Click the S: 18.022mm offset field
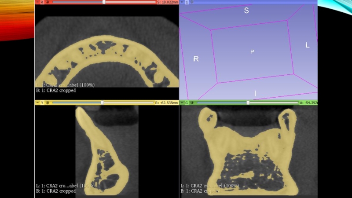 click(x=168, y=2)
